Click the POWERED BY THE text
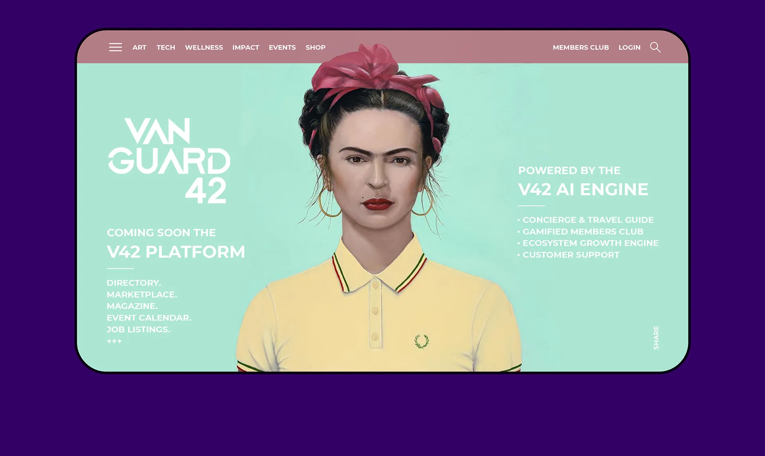The height and width of the screenshot is (456, 765). click(569, 170)
